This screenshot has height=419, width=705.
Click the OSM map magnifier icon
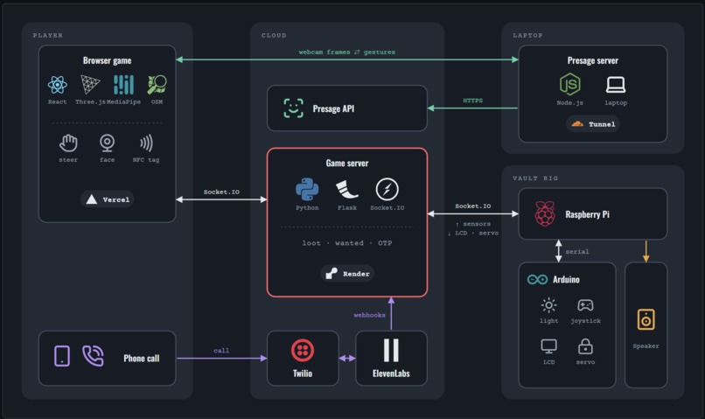[157, 85]
